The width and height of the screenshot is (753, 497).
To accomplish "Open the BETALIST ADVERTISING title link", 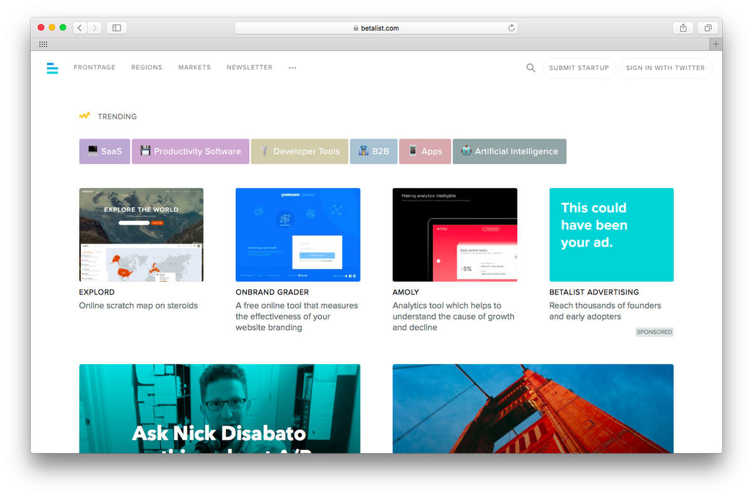I will (594, 292).
